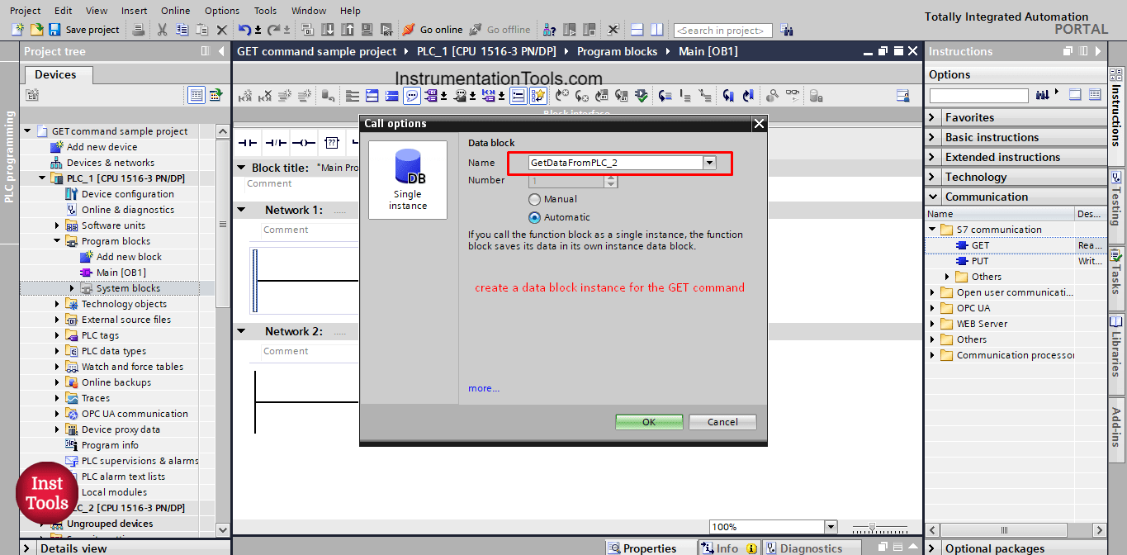Cancel the Call options dialog
Screen dimensions: 1127x555
722,422
